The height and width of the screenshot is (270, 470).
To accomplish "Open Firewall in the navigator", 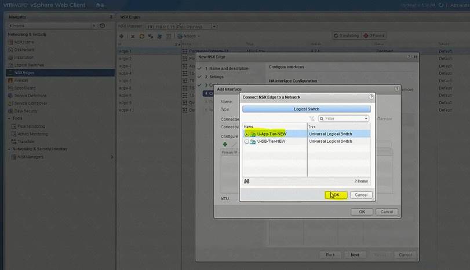I will click(17, 80).
